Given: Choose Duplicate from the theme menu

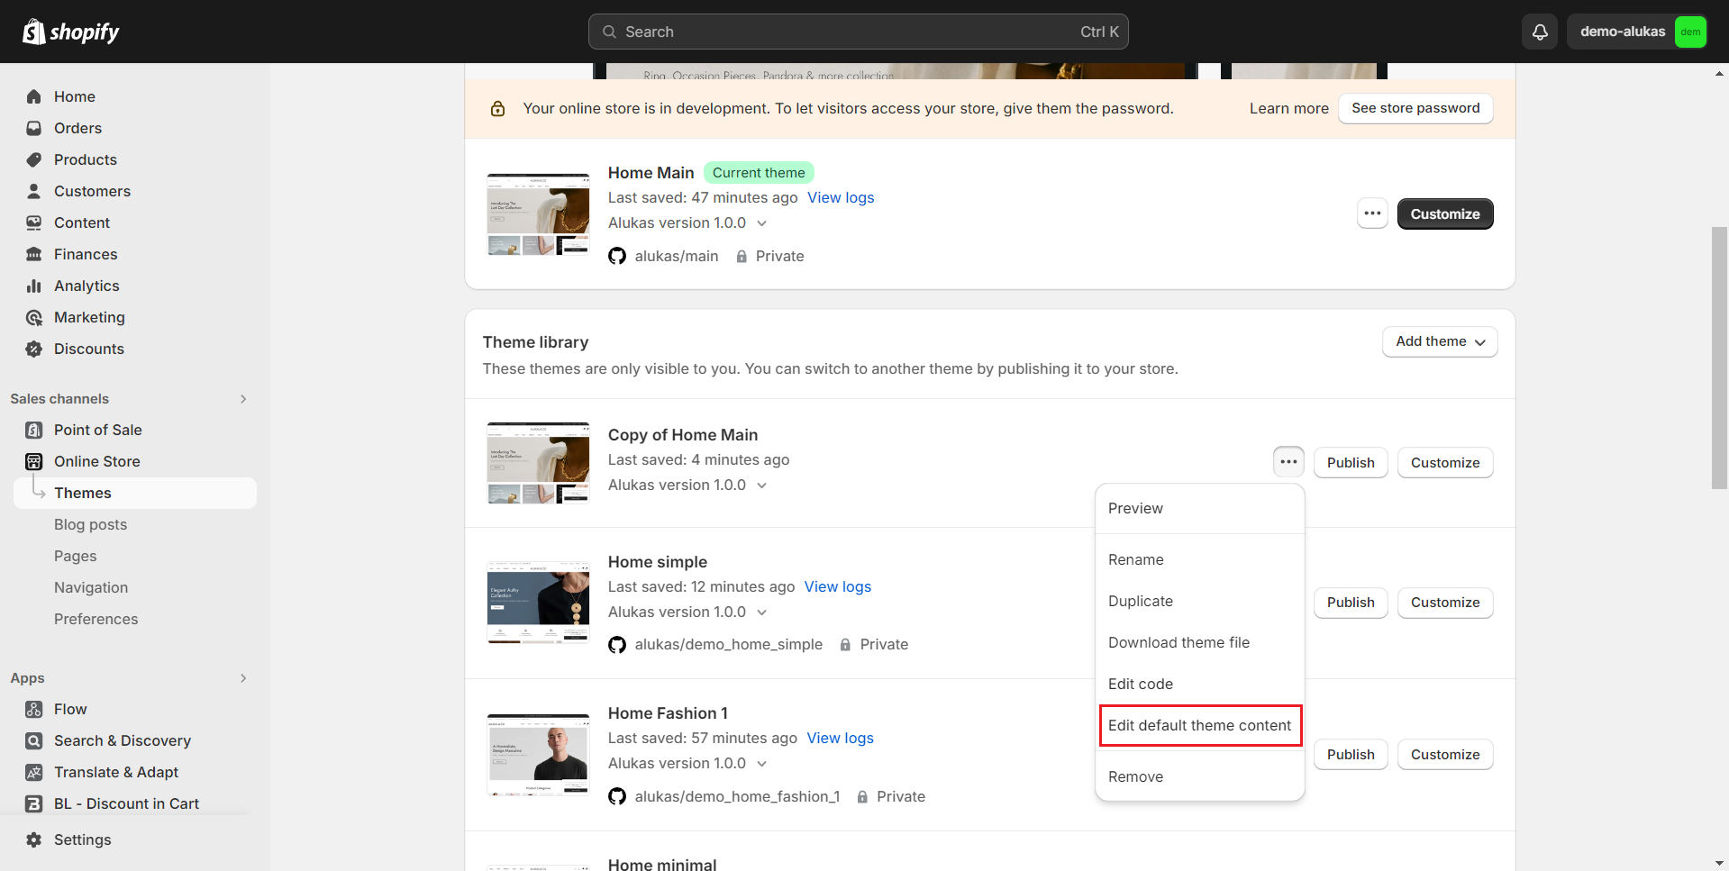Looking at the screenshot, I should tap(1140, 601).
